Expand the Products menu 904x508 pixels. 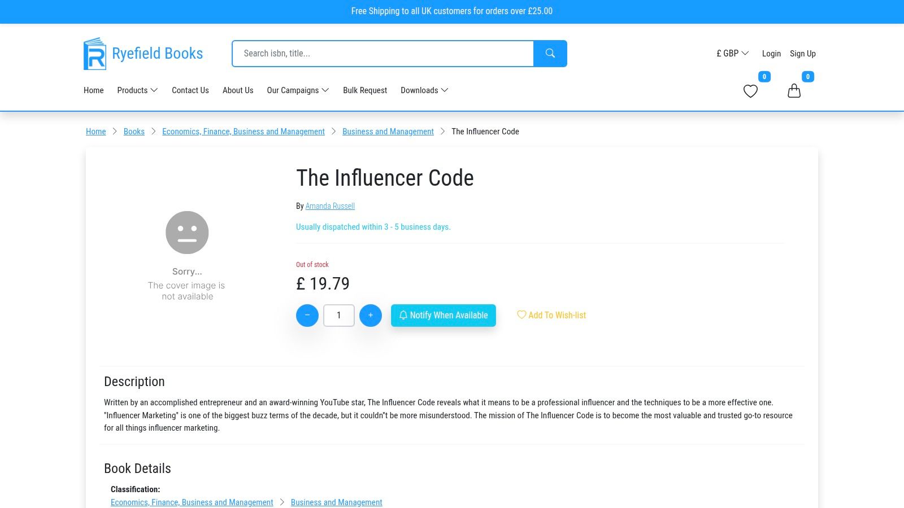[x=137, y=90]
